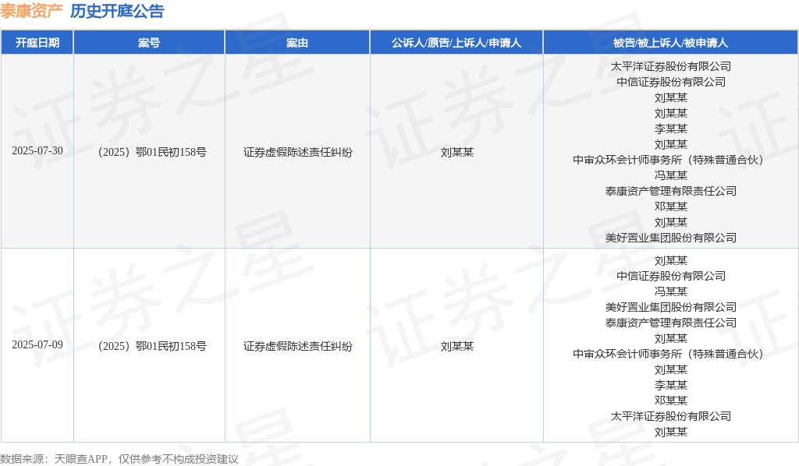Viewport: 799px width, 466px height.
Task: Click 李某某 in the 2025-07-09 defendants
Action: (670, 385)
